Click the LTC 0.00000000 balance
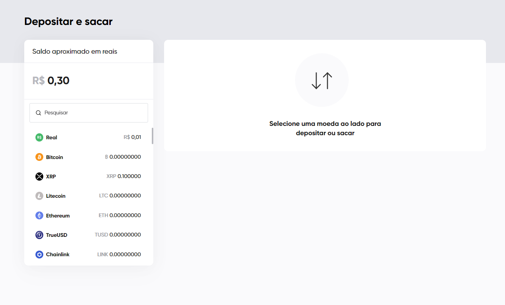The height and width of the screenshot is (305, 505). coord(120,196)
